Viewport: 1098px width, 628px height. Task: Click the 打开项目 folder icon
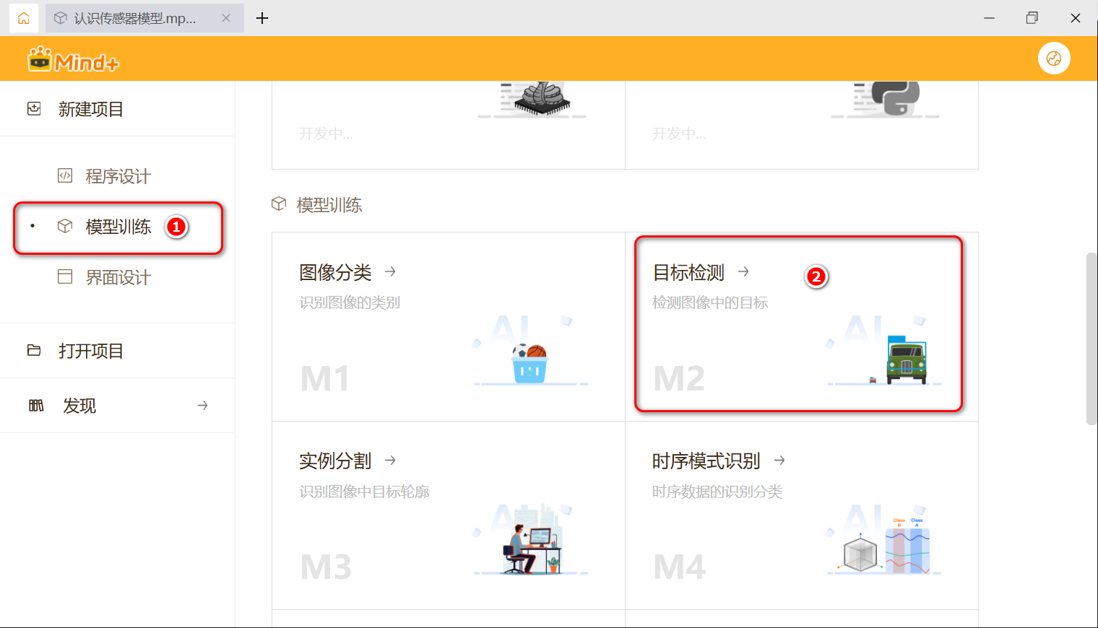[33, 350]
